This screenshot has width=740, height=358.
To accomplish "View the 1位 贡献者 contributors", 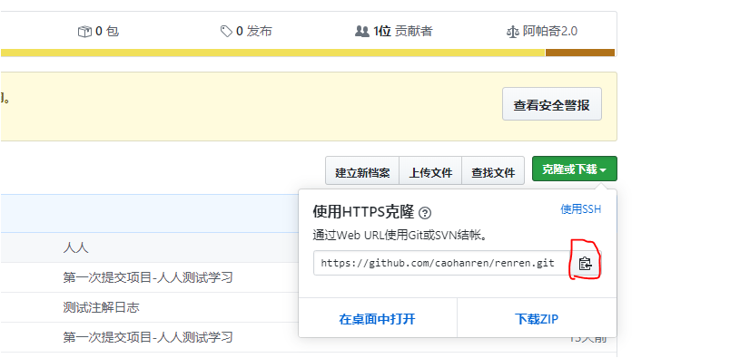I will tap(393, 32).
